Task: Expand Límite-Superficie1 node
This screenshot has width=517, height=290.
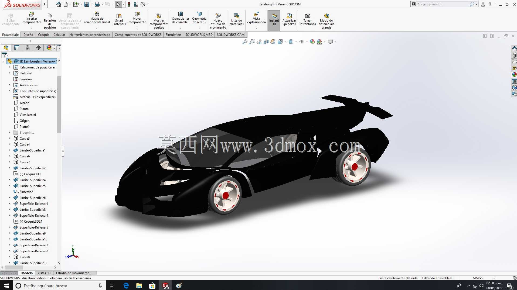Action: click(9, 150)
